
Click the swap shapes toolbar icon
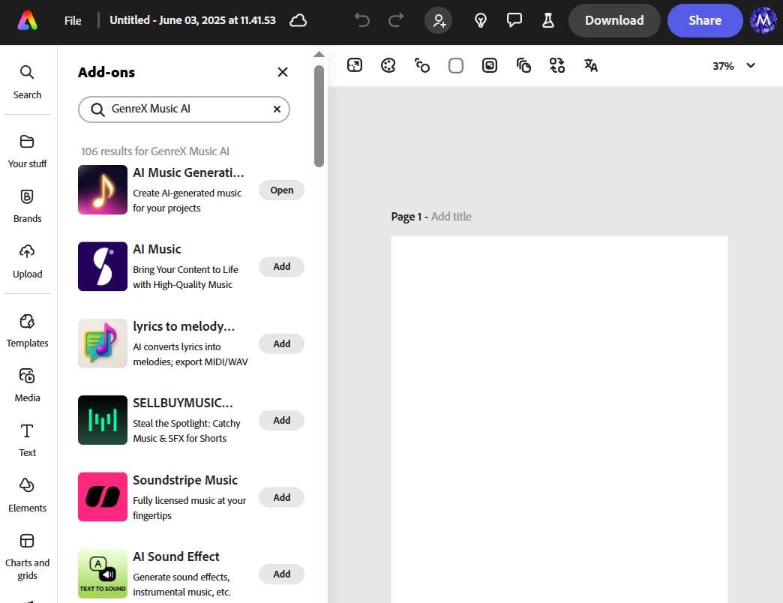point(557,65)
